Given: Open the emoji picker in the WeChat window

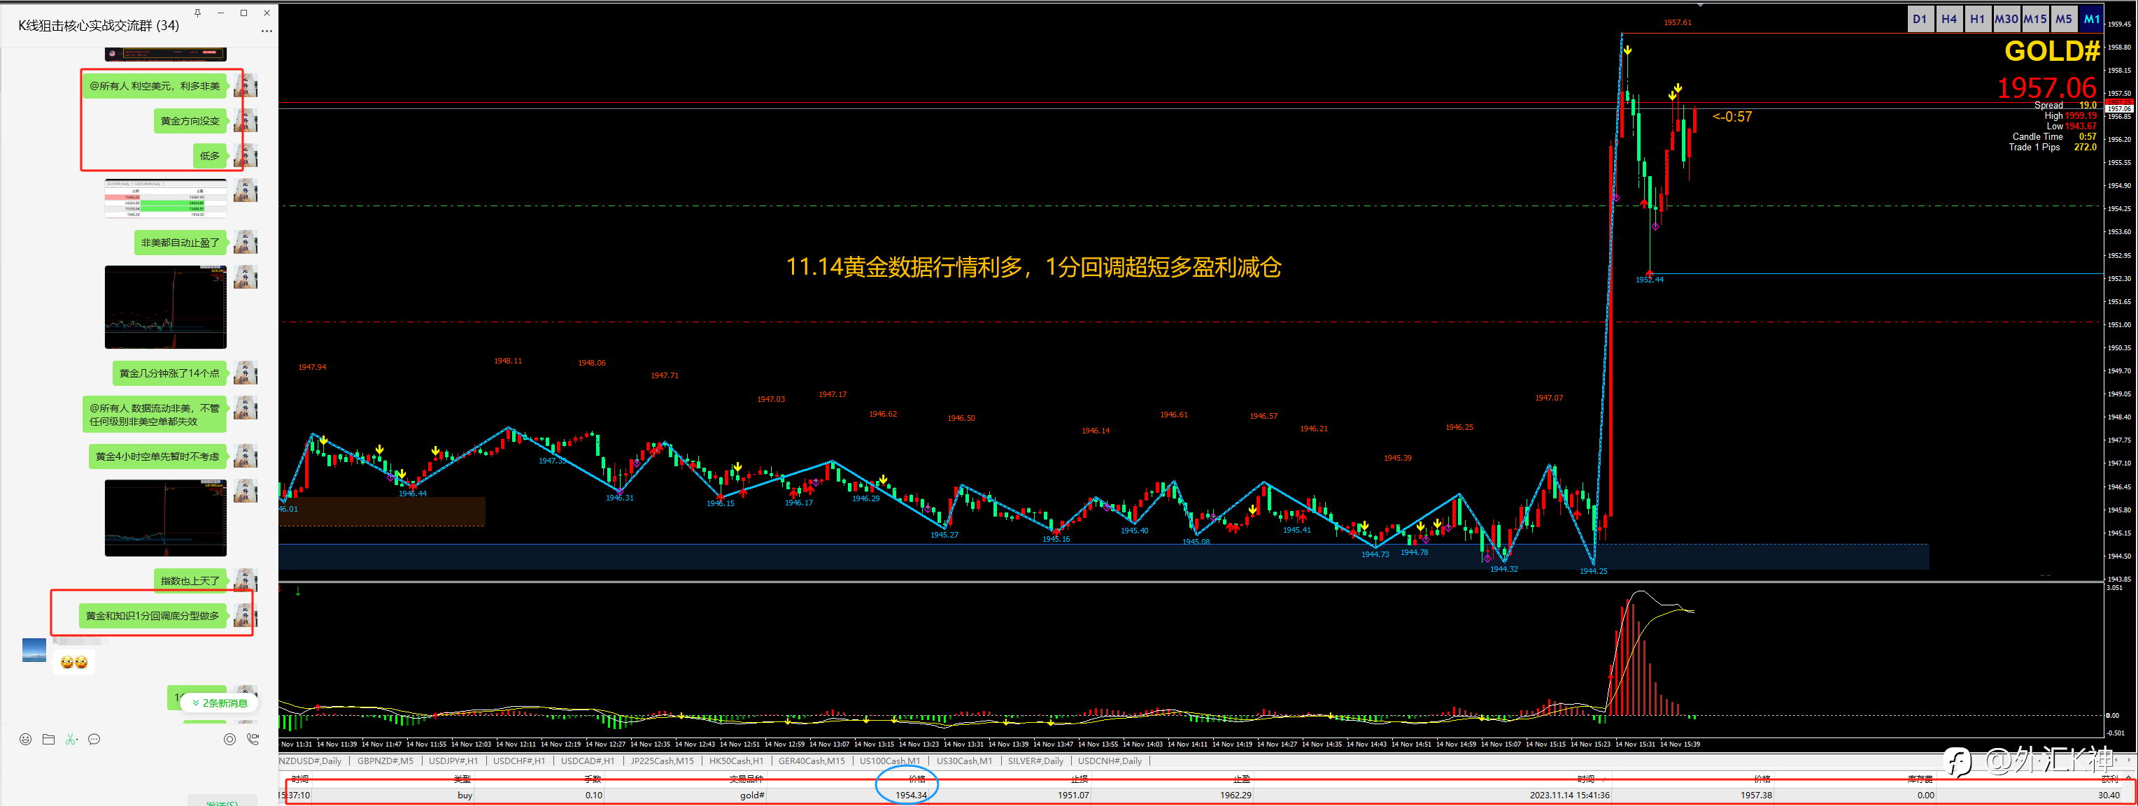Looking at the screenshot, I should coord(26,740).
